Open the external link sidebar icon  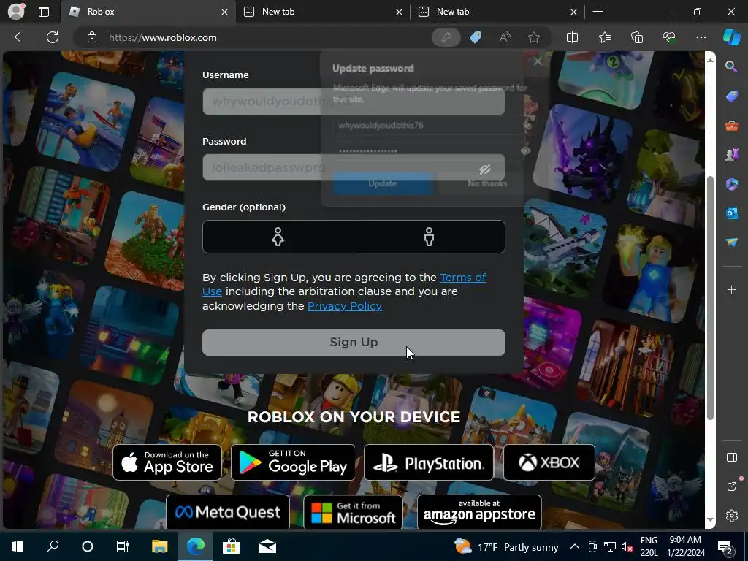(731, 486)
